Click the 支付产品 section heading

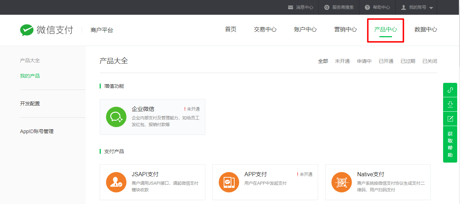click(x=114, y=151)
